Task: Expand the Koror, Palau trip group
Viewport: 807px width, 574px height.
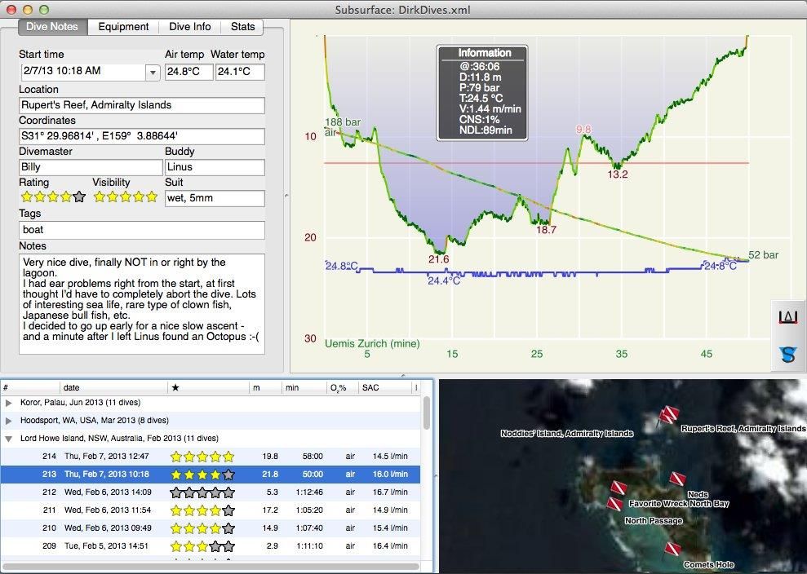Action: tap(10, 404)
